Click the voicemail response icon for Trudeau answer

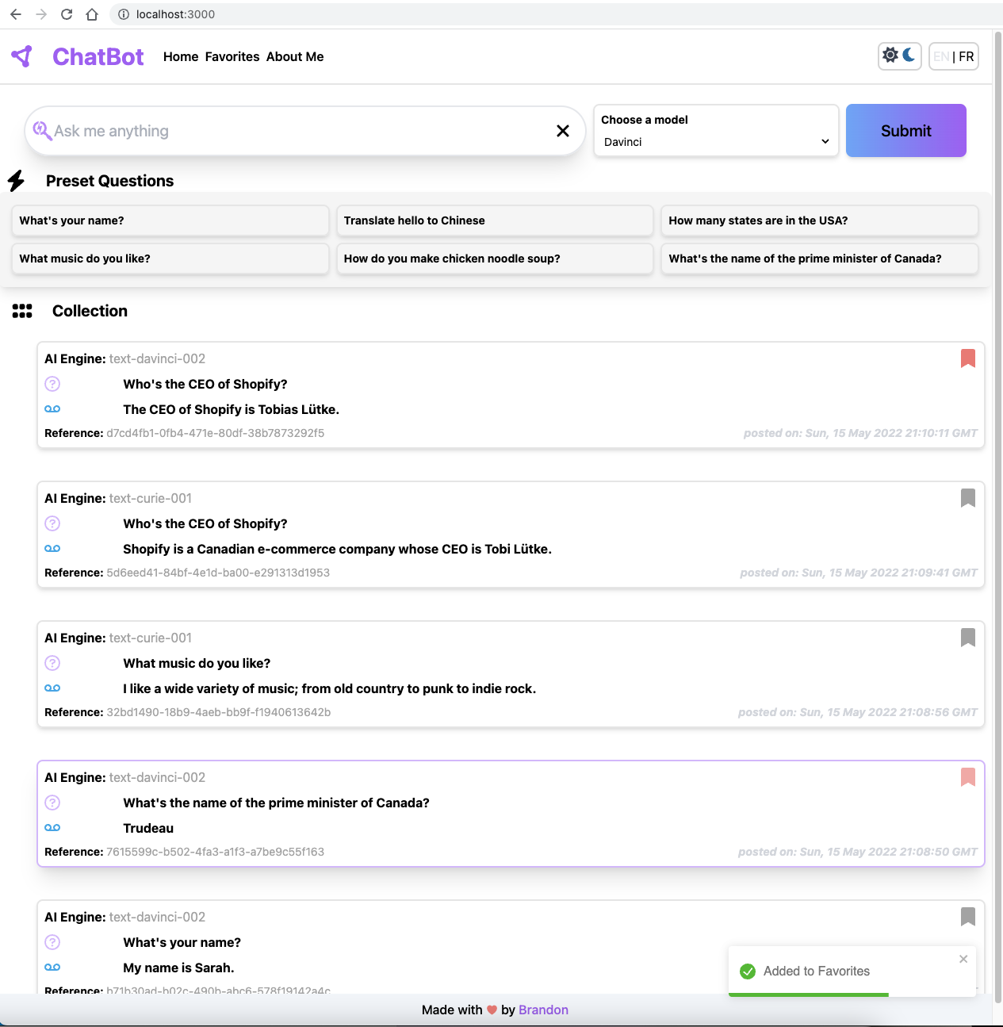click(52, 827)
